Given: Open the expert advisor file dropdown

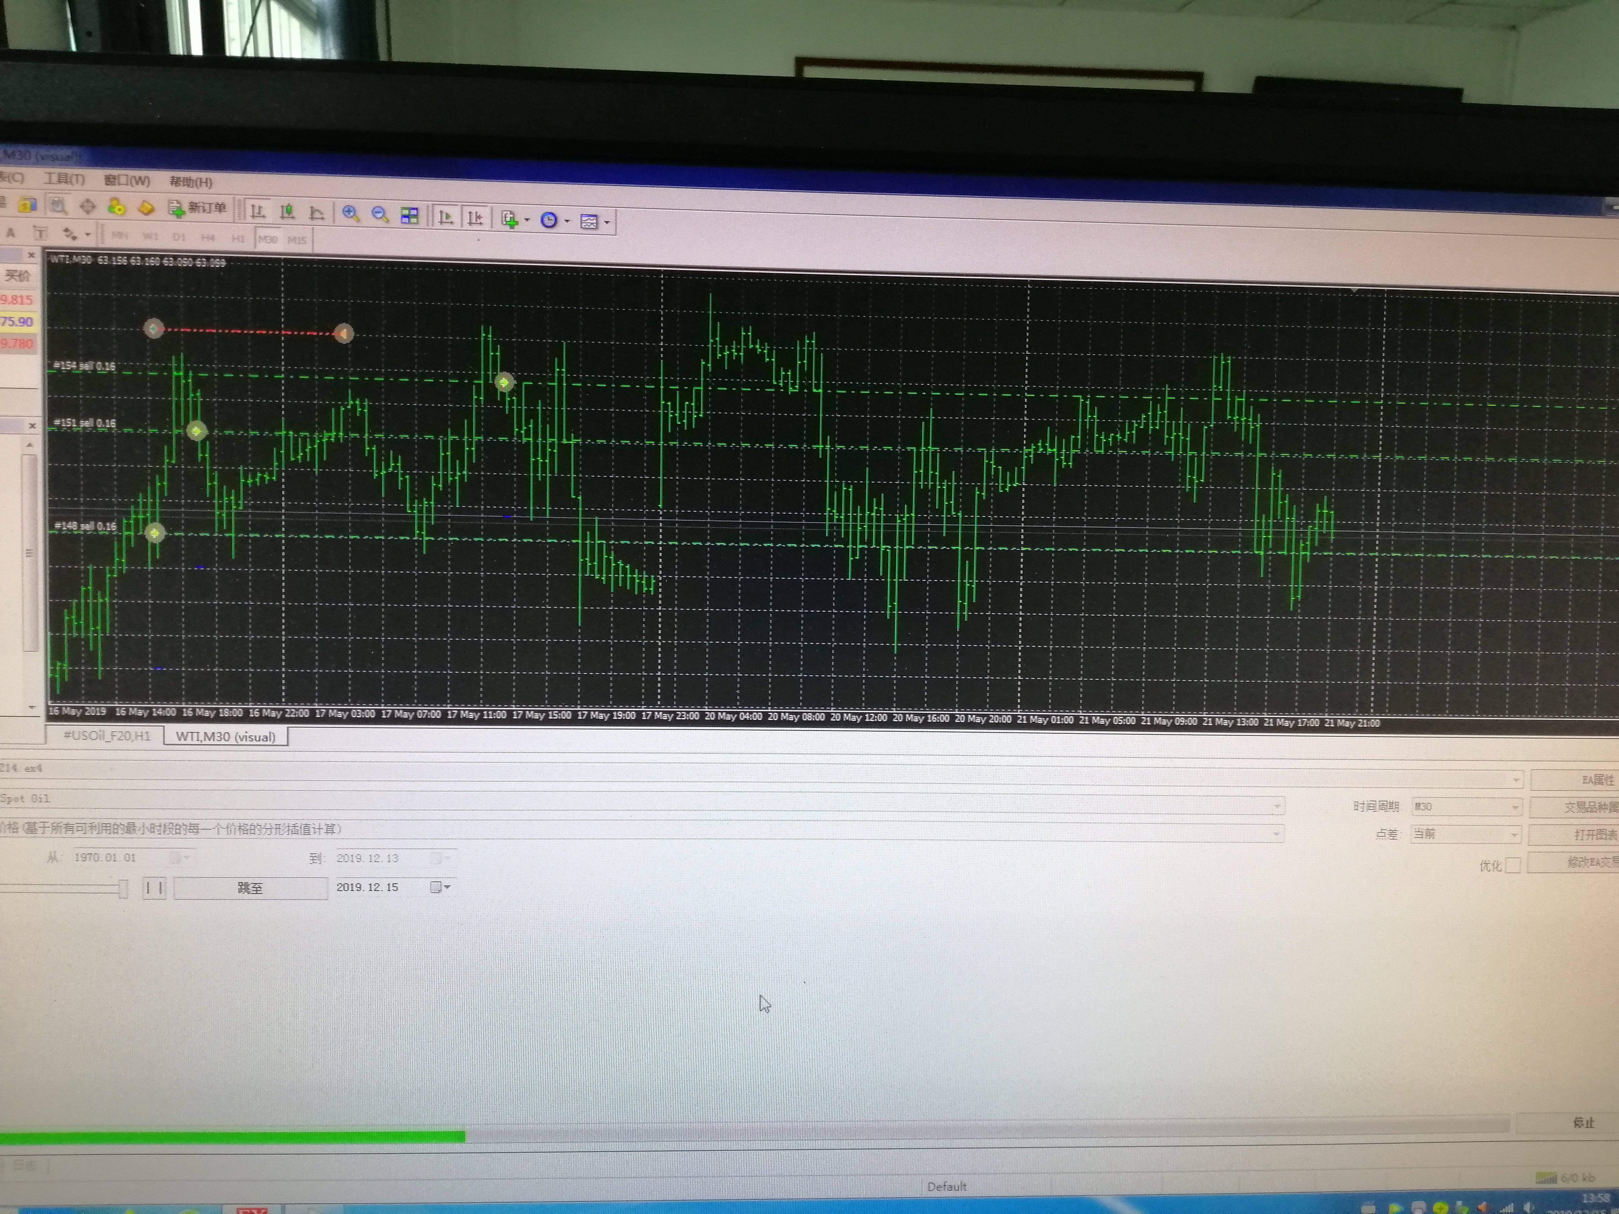Looking at the screenshot, I should (x=1515, y=779).
